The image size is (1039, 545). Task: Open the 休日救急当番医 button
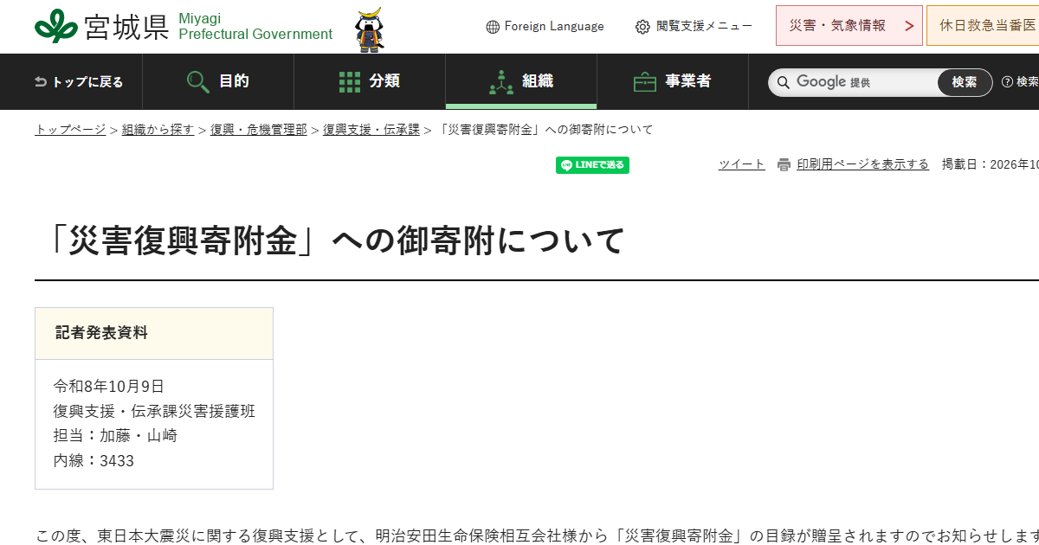click(984, 26)
